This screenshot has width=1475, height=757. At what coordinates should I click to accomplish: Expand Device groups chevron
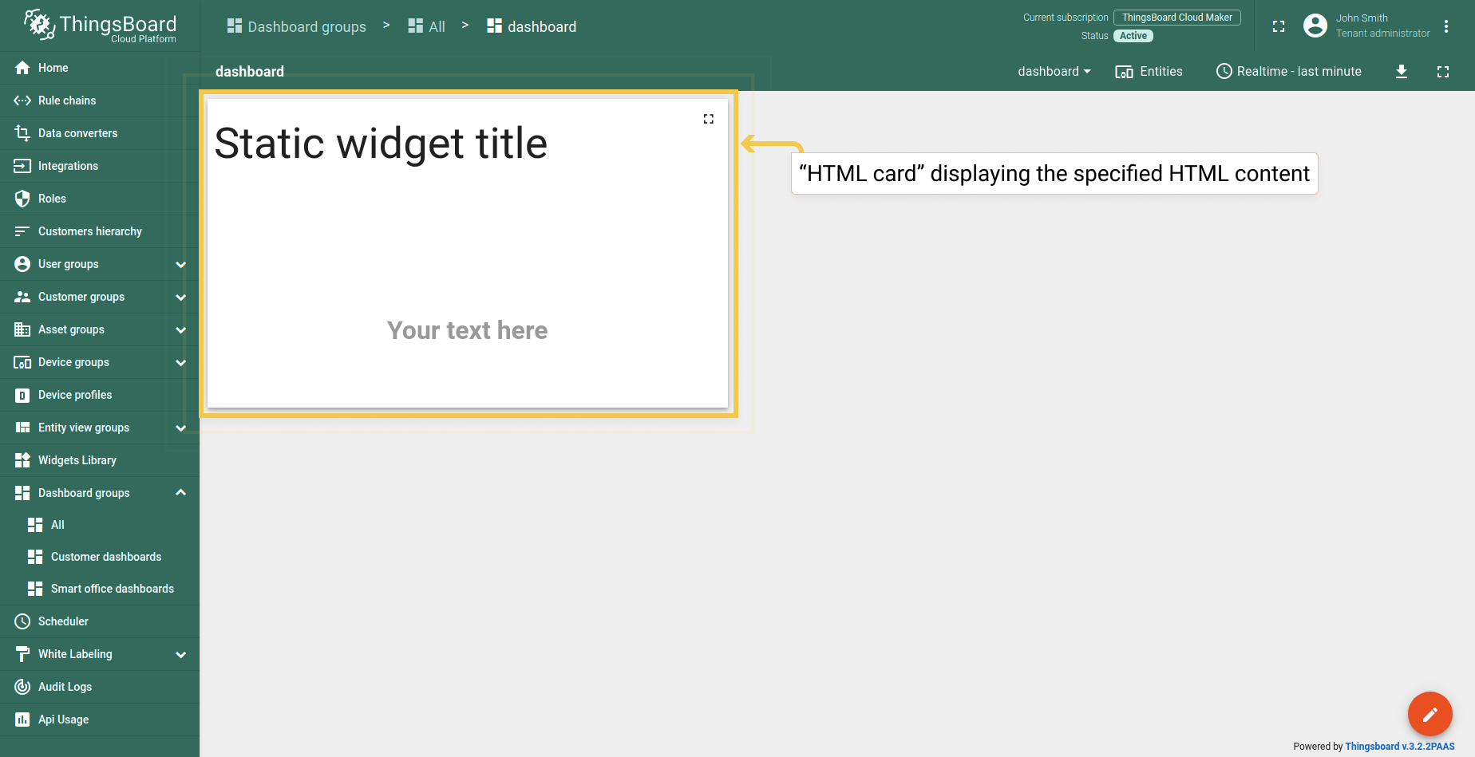click(181, 363)
